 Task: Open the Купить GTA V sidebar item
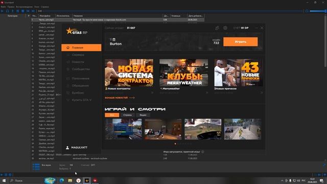(x=82, y=100)
